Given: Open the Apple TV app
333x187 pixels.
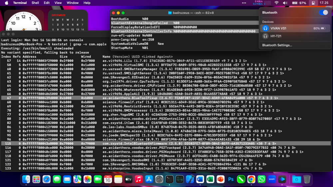Looking at the screenshot, I should 129,179.
